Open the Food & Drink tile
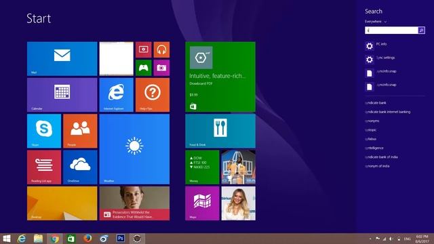434x244 pixels. (x=220, y=131)
